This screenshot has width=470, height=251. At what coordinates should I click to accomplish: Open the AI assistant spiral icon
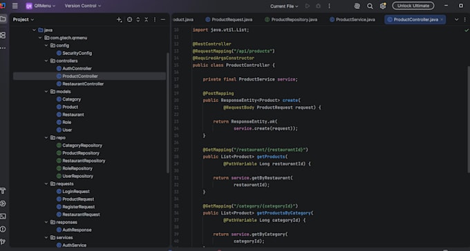(357, 6)
